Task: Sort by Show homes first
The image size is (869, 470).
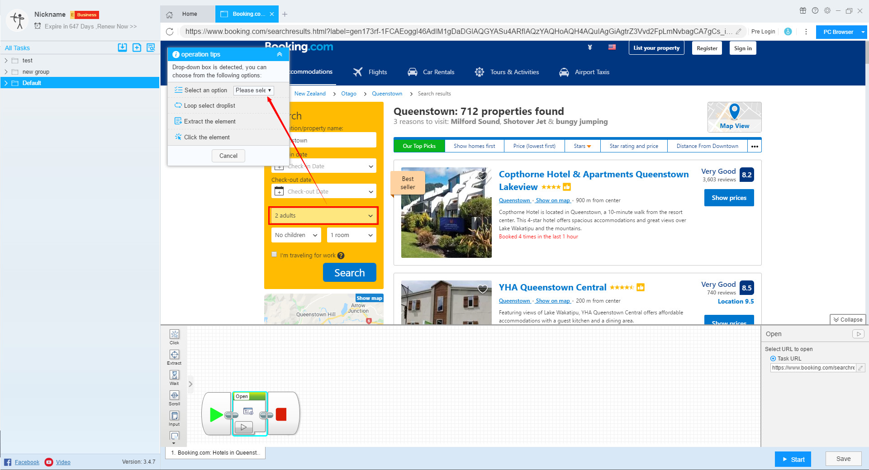Action: (474, 146)
